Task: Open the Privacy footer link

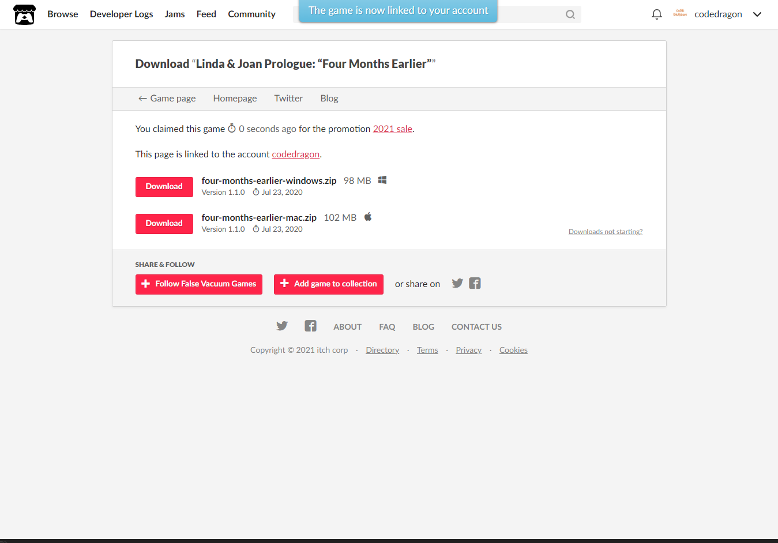Action: pyautogui.click(x=469, y=350)
